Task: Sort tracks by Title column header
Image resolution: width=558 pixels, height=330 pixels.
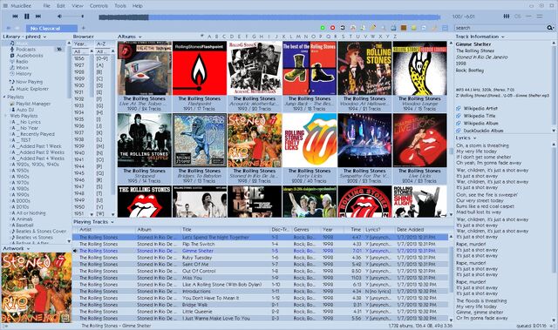Action: 225,230
